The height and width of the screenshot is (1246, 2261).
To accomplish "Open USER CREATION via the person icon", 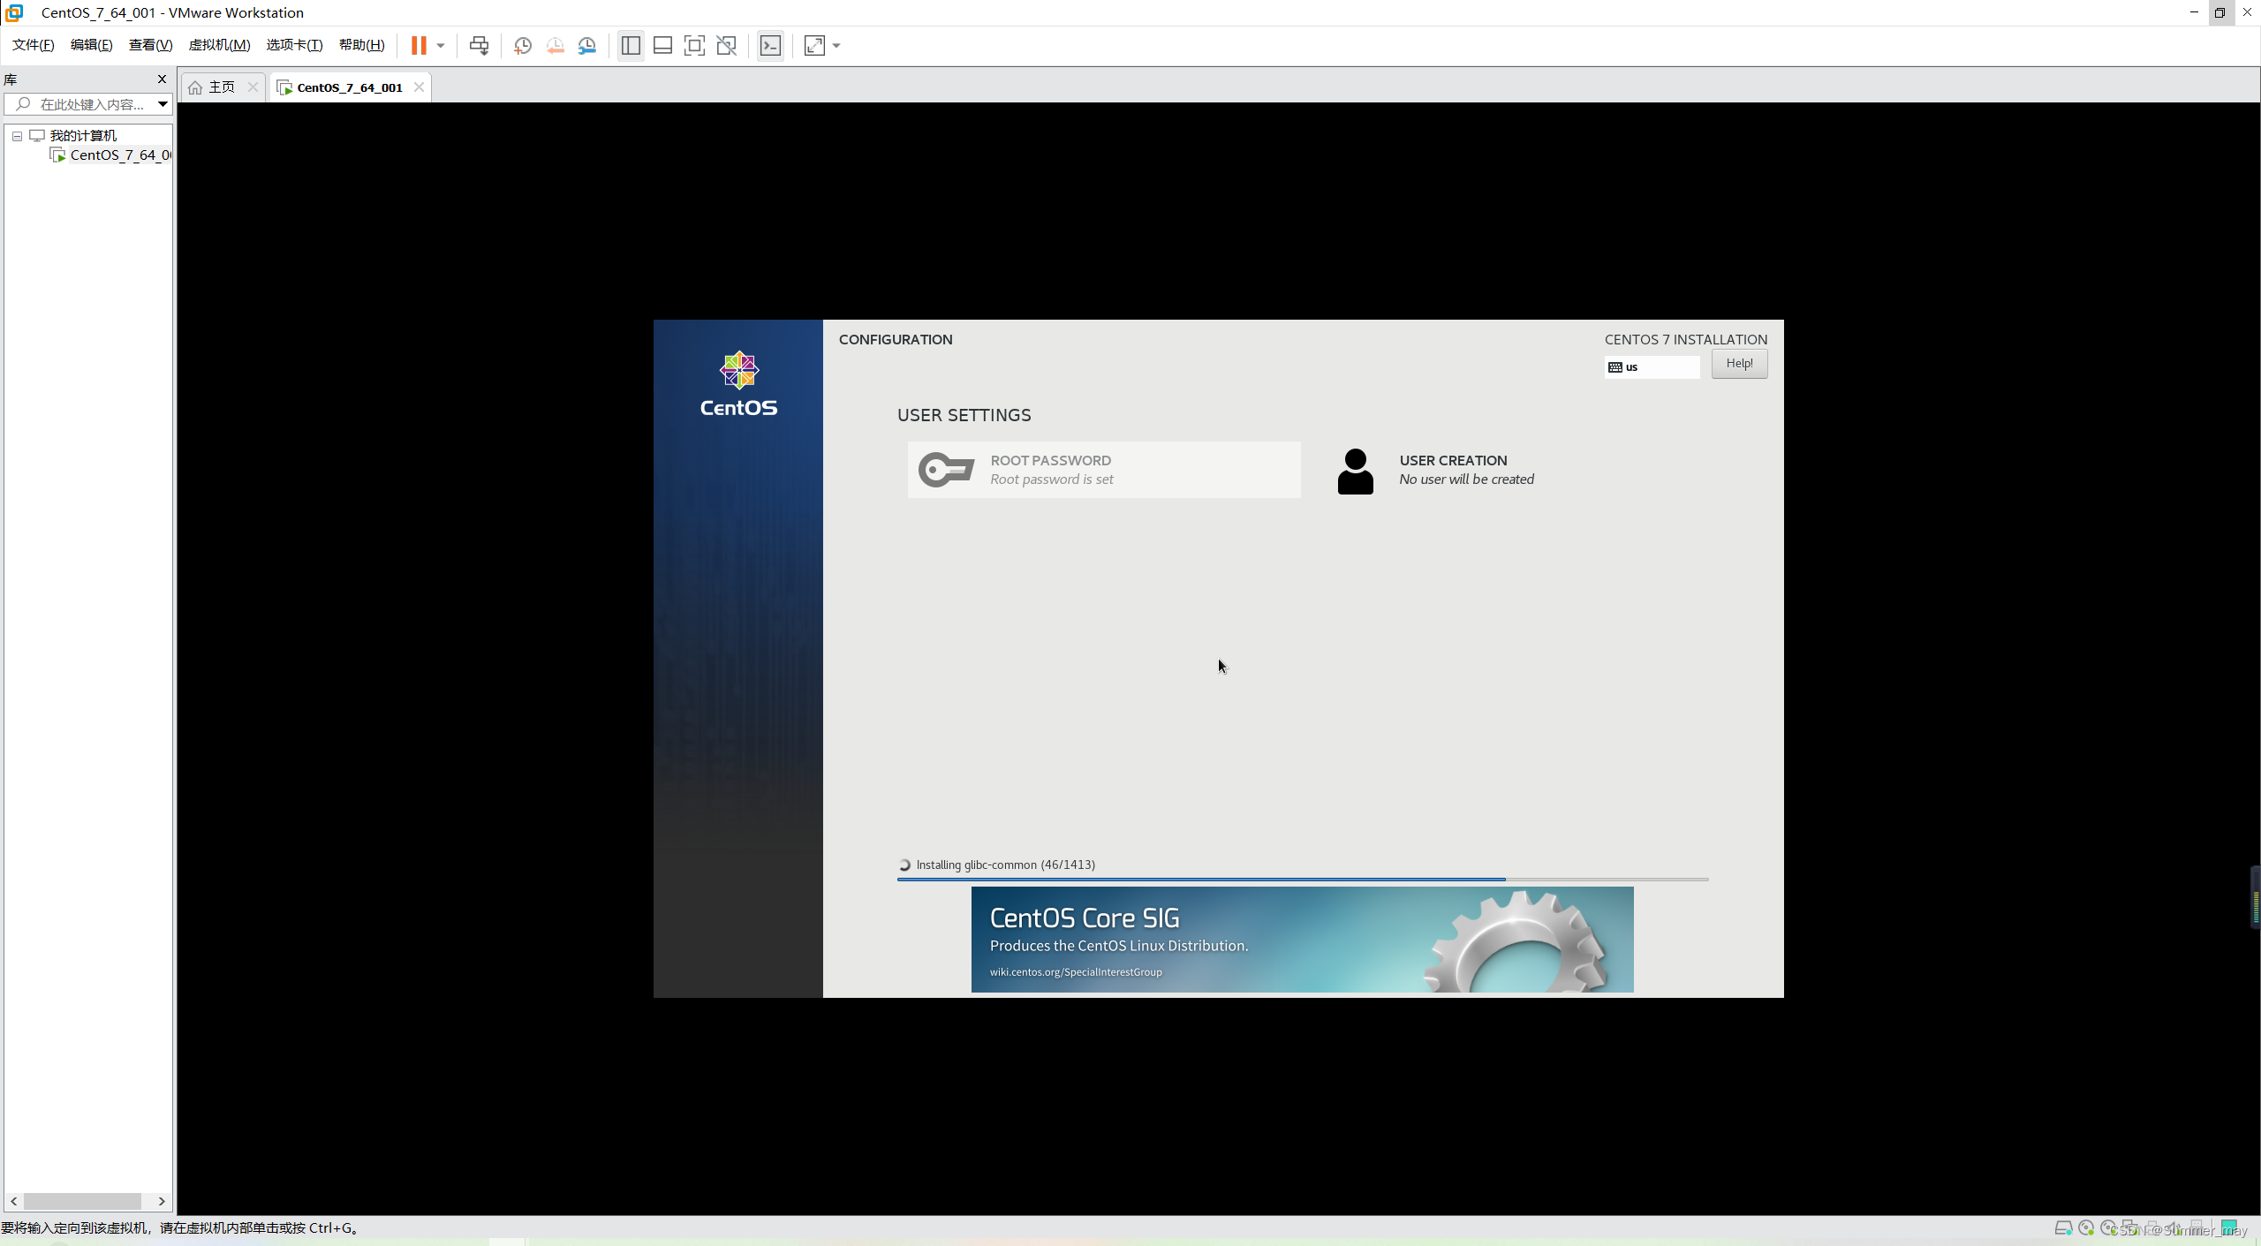I will tap(1355, 471).
